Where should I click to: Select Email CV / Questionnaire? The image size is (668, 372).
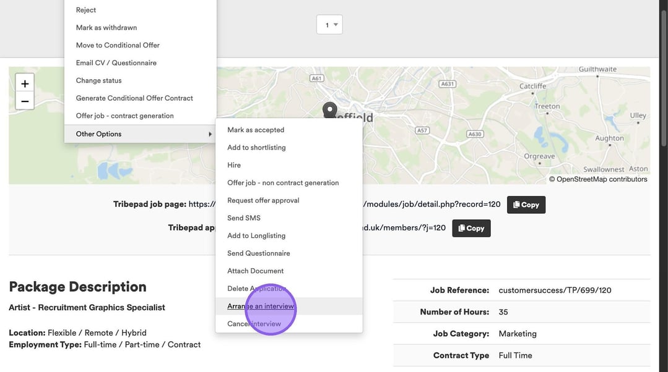point(116,63)
